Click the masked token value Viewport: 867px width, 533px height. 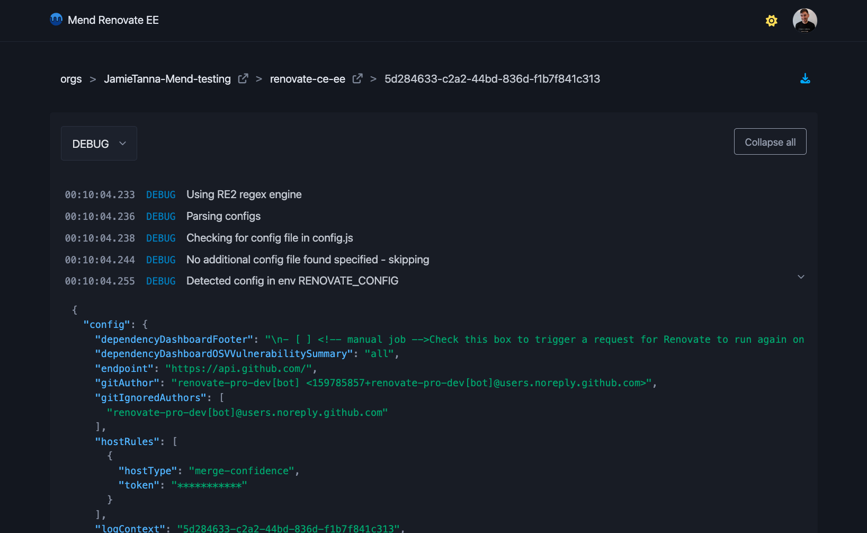pyautogui.click(x=209, y=484)
